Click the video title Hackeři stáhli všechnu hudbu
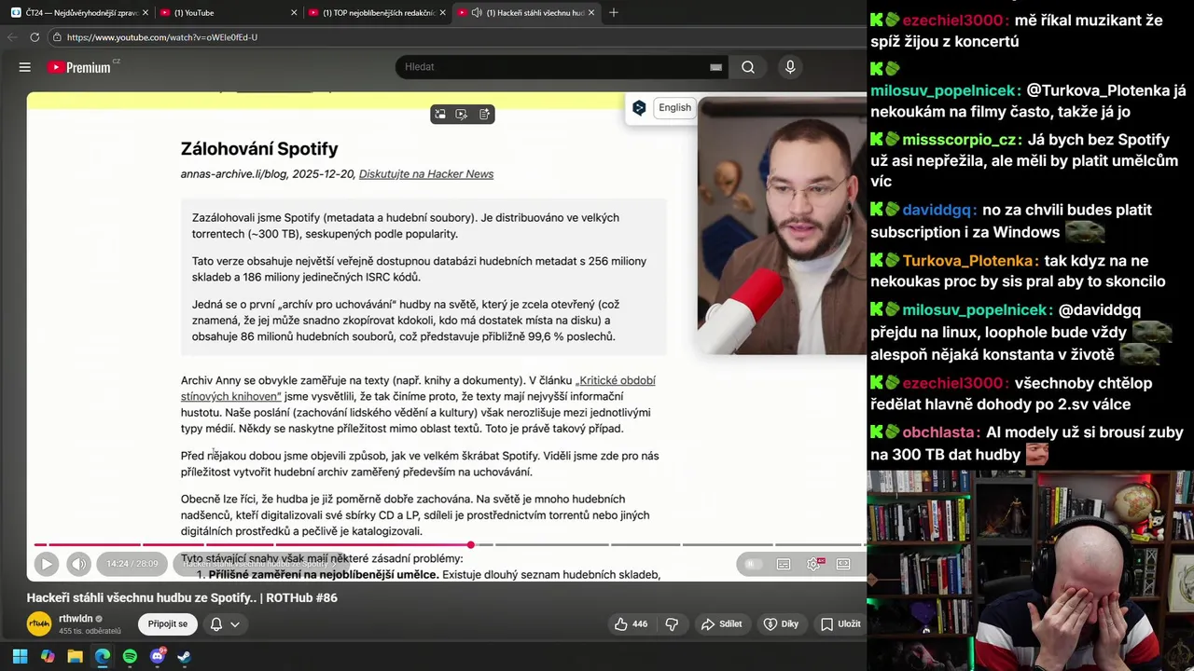1194x671 pixels. (182, 597)
